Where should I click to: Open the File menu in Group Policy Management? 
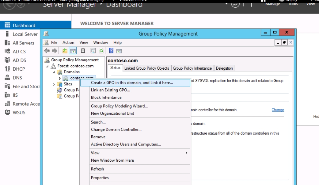[x=54, y=42]
